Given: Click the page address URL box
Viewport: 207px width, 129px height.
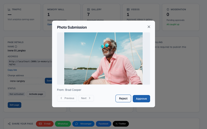Looking at the screenshot, I should click(30, 63).
